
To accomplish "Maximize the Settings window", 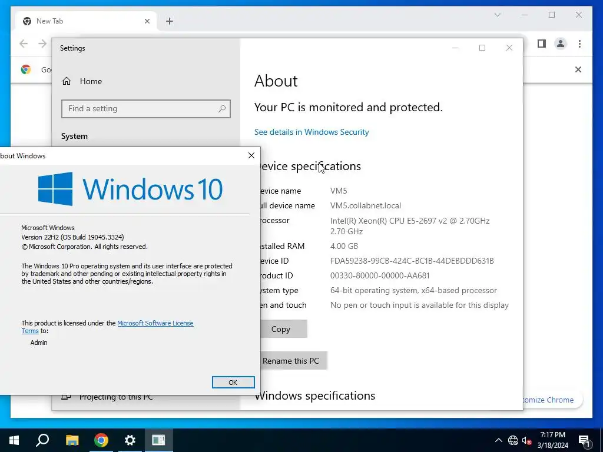I will (482, 48).
